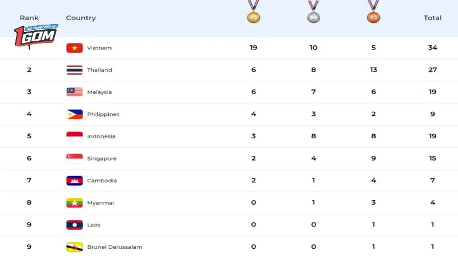Sort by the Rank column header
Image resolution: width=458 pixels, height=258 pixels.
(x=29, y=18)
